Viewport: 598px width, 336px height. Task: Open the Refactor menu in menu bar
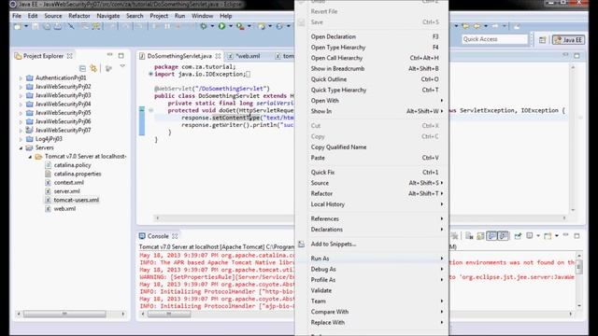pyautogui.click(x=78, y=16)
